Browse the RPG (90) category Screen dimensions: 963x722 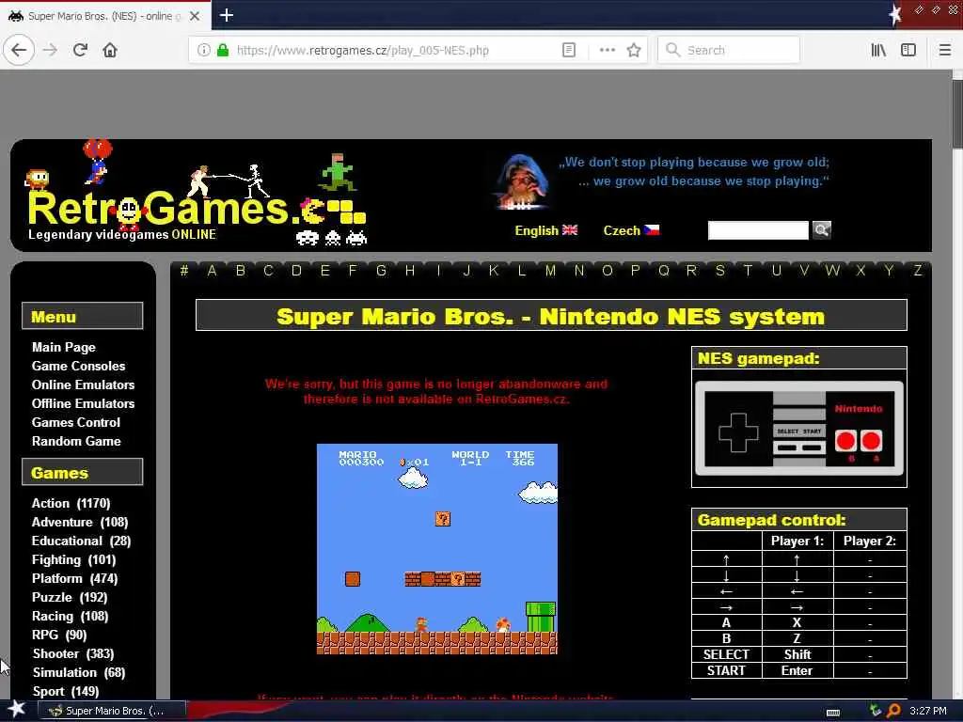(x=59, y=635)
